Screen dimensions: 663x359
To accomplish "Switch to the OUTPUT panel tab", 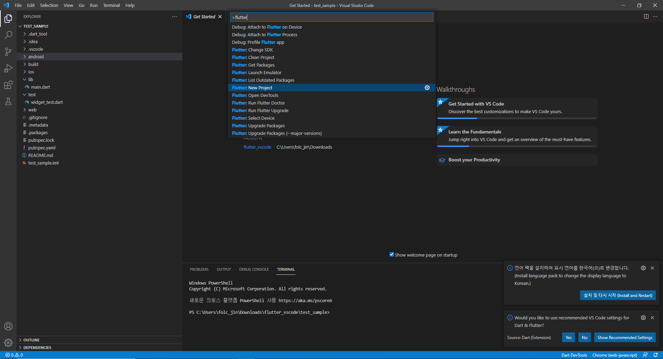I will click(224, 269).
